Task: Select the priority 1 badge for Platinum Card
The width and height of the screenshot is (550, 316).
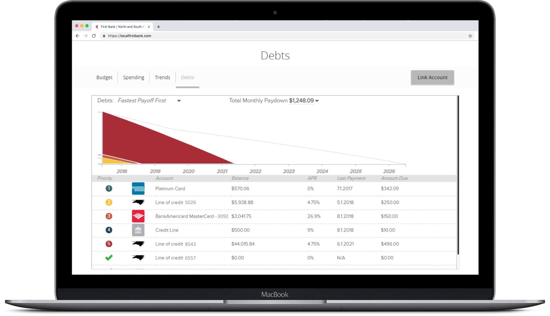Action: [x=109, y=188]
